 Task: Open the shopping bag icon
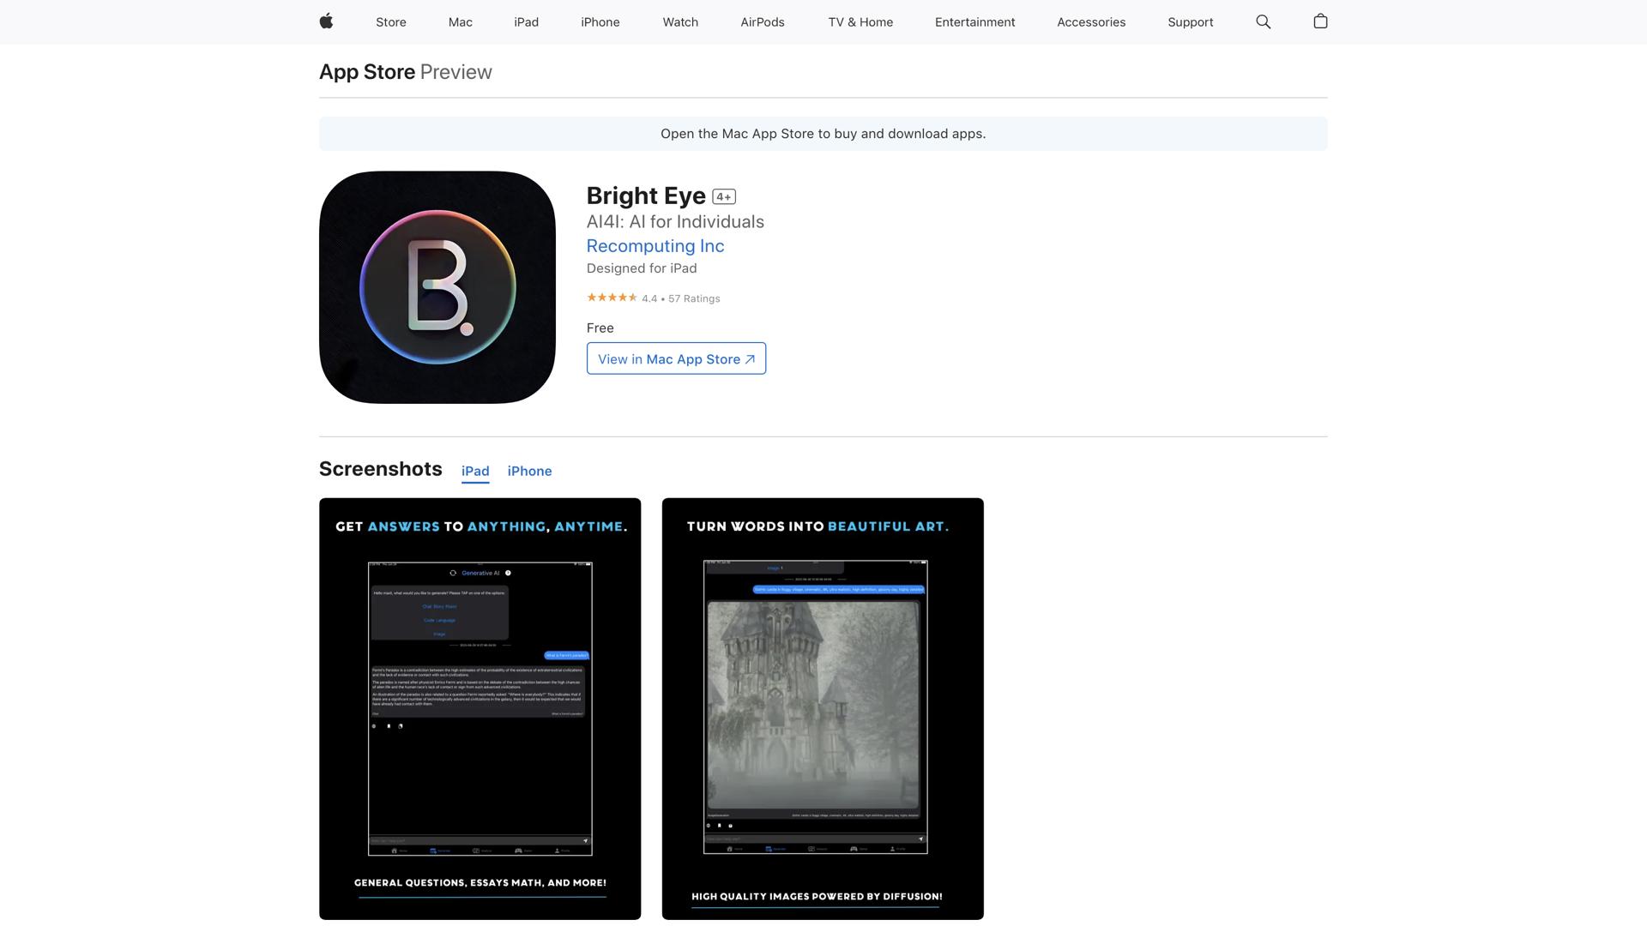point(1320,21)
